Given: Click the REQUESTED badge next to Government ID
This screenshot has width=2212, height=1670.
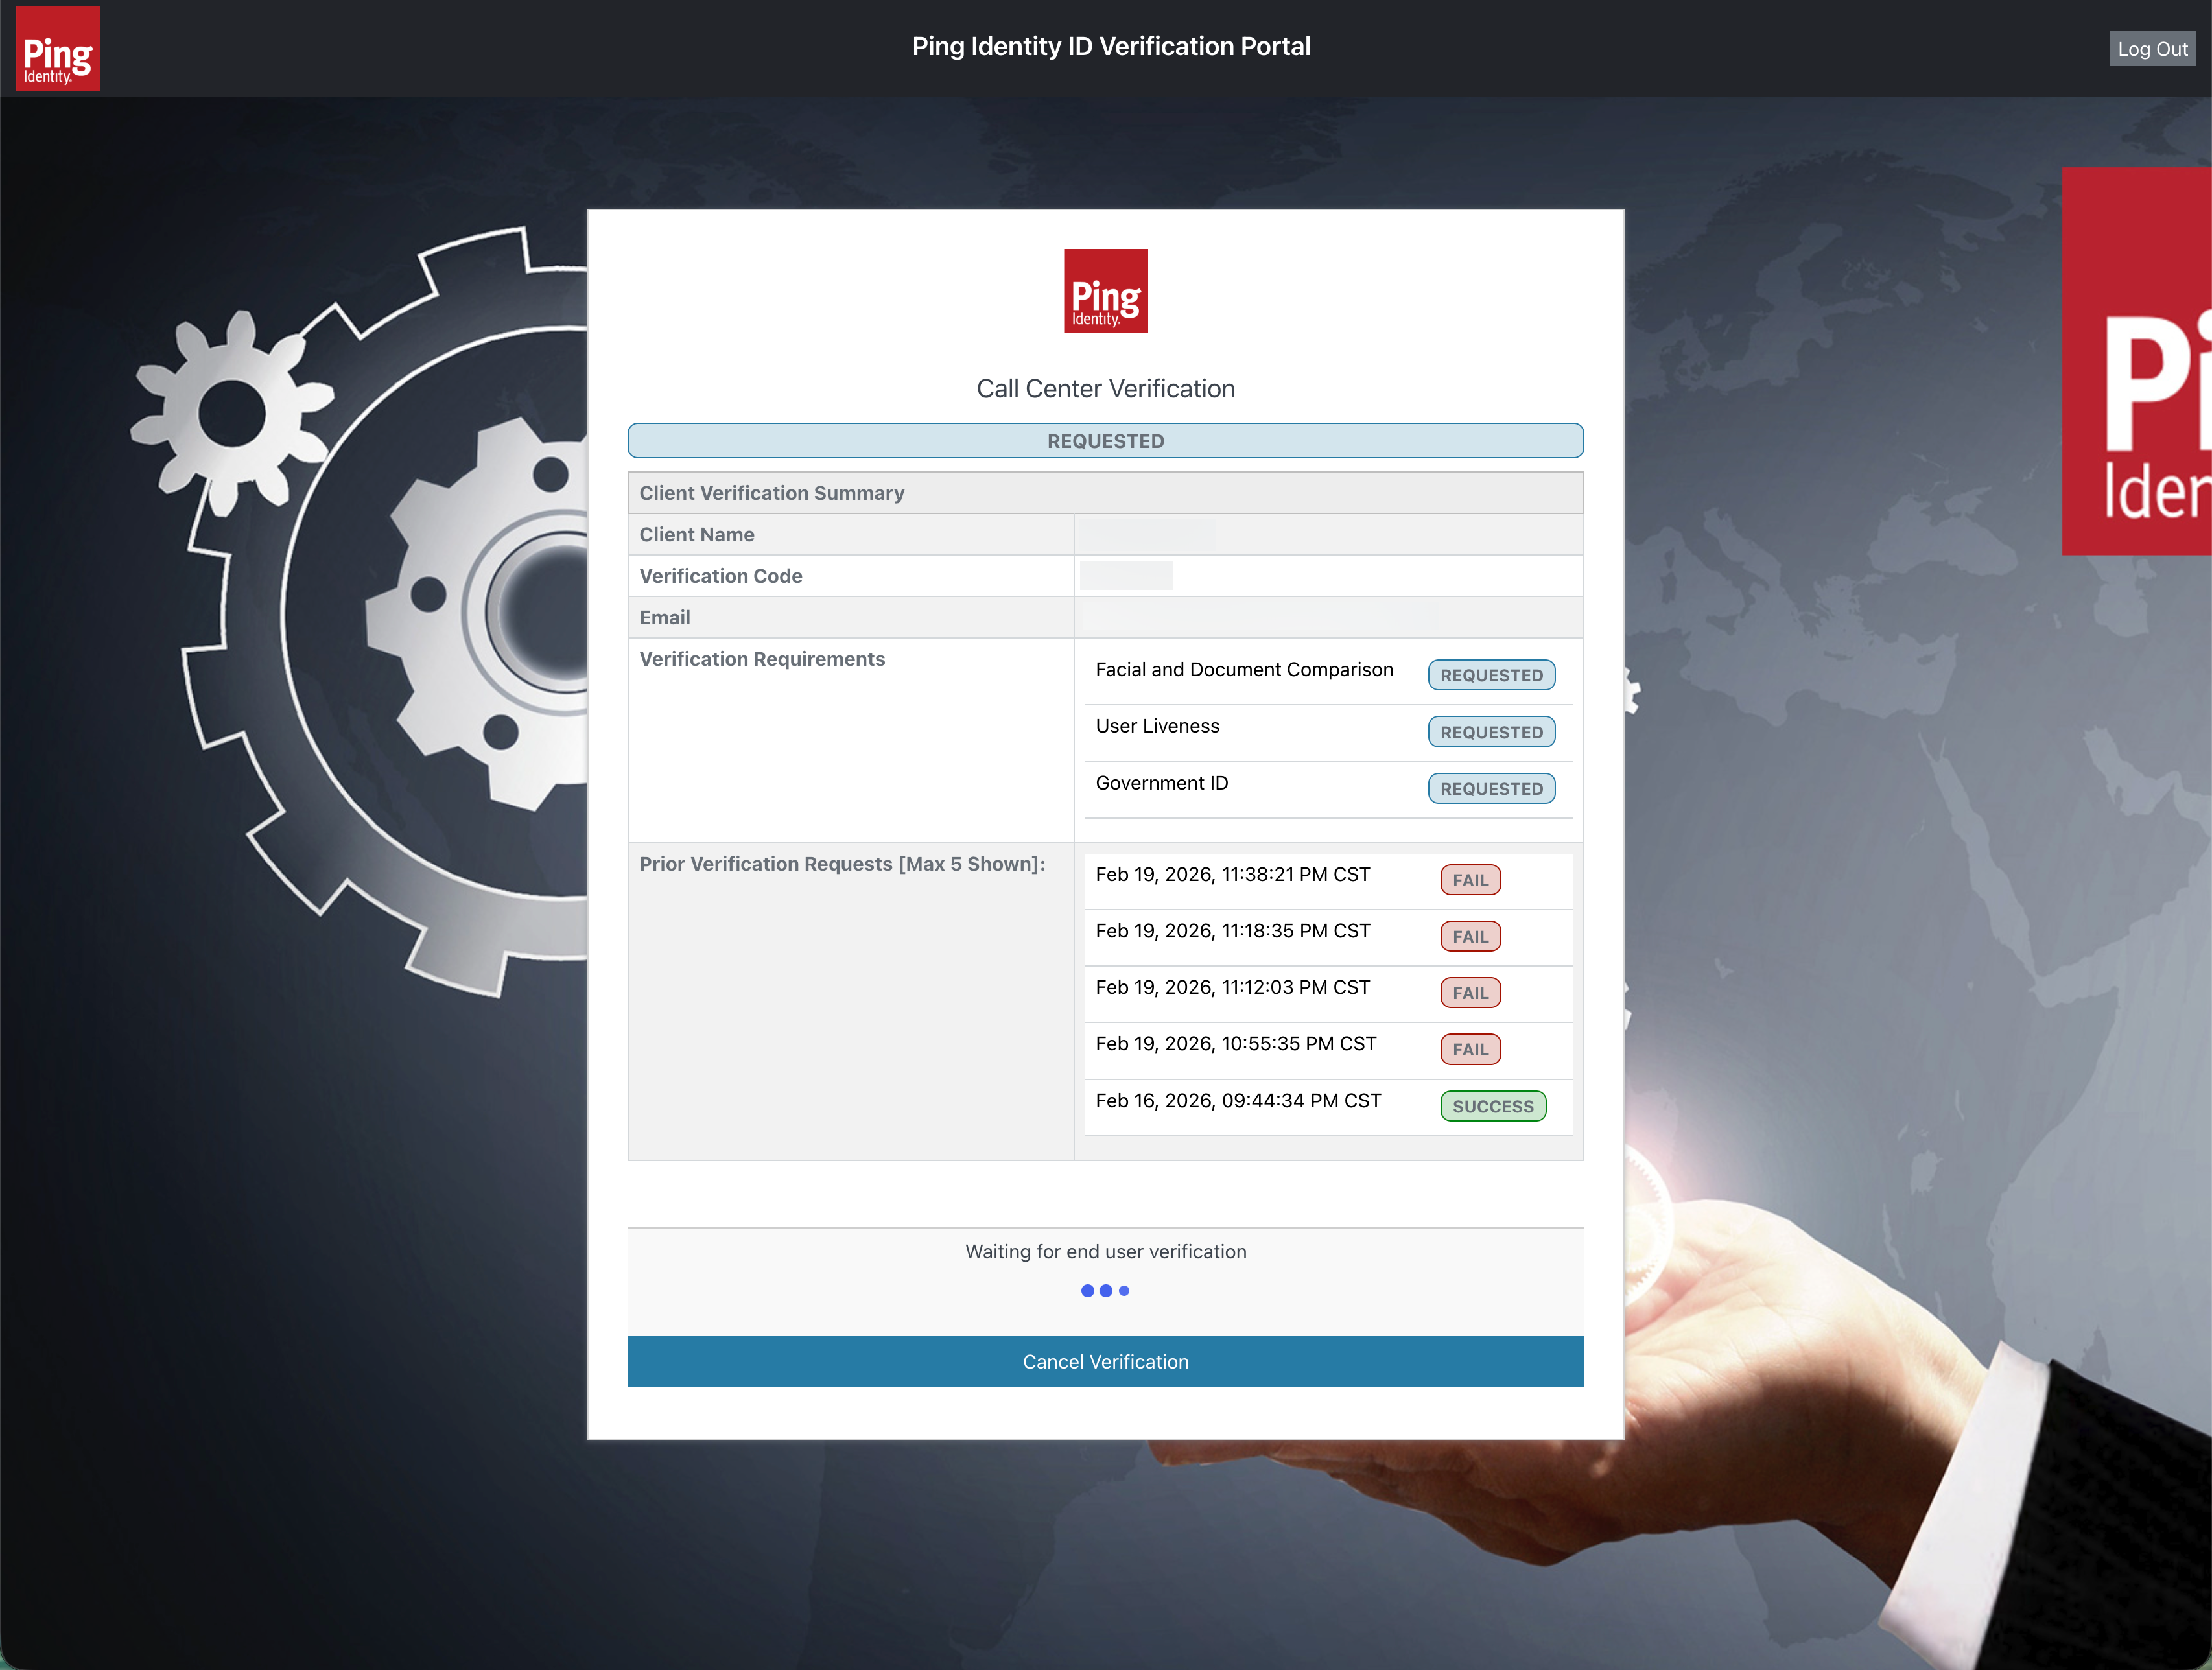Looking at the screenshot, I should point(1491,788).
